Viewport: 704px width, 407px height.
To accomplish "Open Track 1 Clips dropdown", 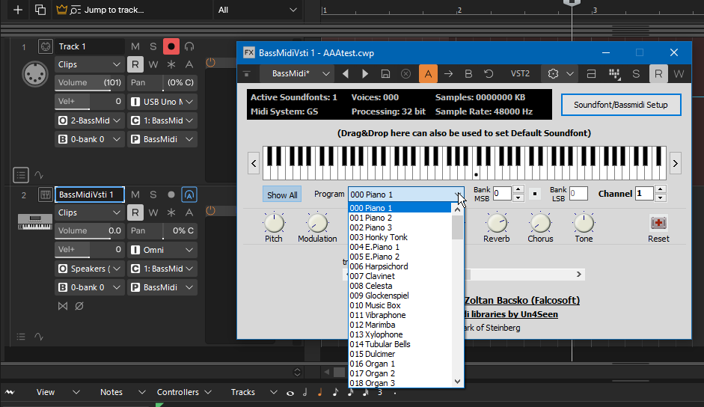I will click(x=89, y=64).
